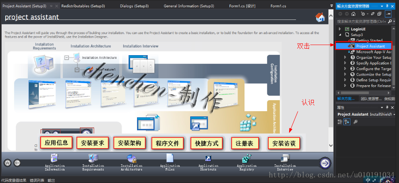Screen dimensions: 399x183
Task: Click Solution Explorer horizontal scrollbar thumb
Action: (x=355, y=93)
